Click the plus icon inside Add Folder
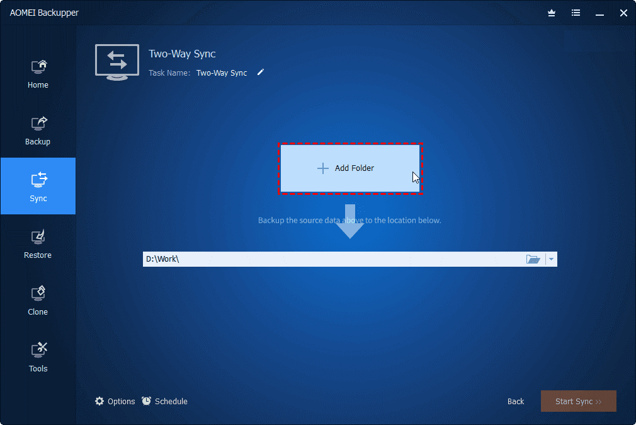 [323, 168]
